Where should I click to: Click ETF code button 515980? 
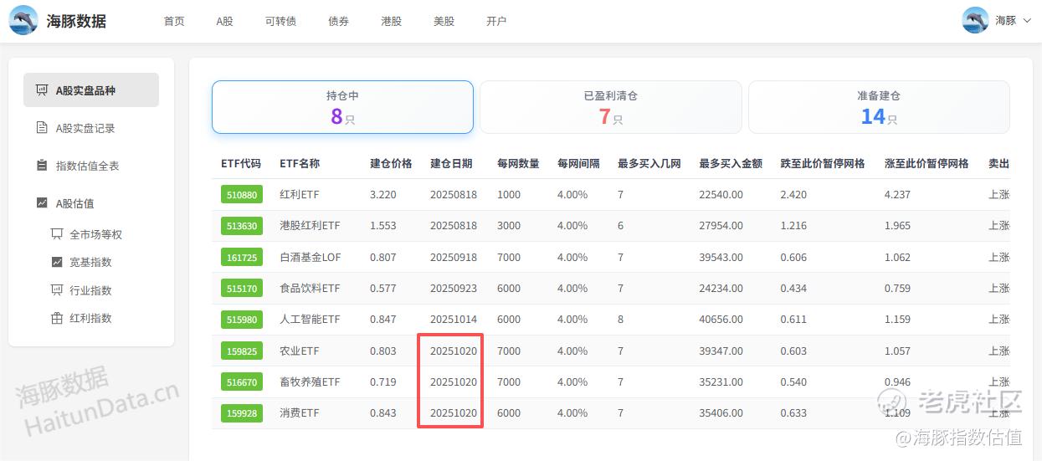tap(242, 320)
